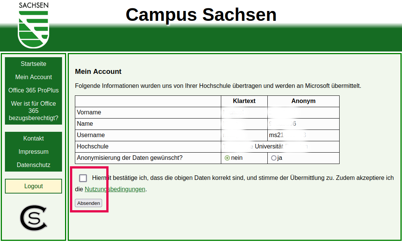This screenshot has height=242, width=402.
Task: Click the Klartext column header
Action: click(x=244, y=101)
